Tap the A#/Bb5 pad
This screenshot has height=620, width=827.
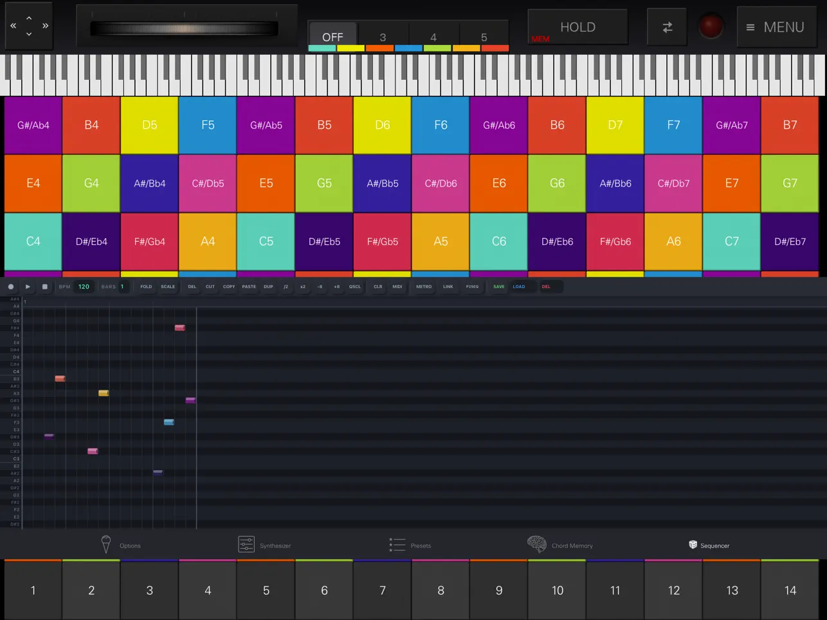click(383, 183)
